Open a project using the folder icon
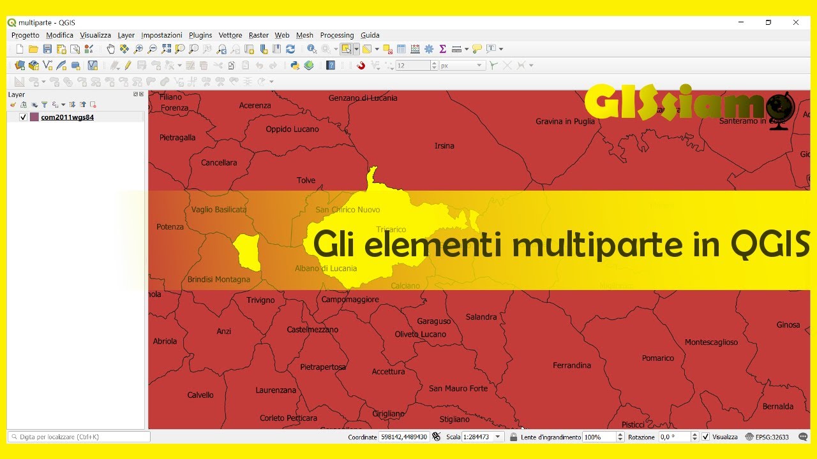Screen dimensions: 817x459 coord(33,48)
